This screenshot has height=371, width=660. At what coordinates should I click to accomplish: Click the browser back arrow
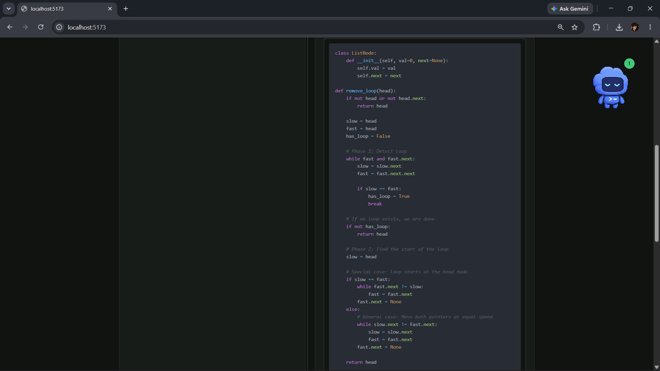point(10,27)
